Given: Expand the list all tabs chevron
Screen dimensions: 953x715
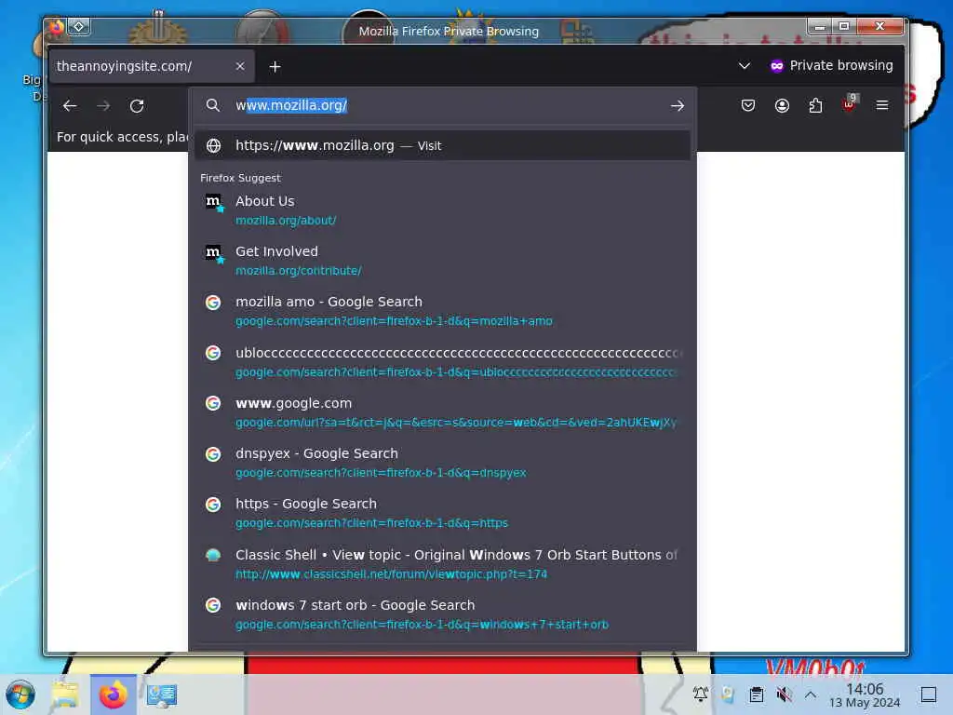Looking at the screenshot, I should 744,66.
